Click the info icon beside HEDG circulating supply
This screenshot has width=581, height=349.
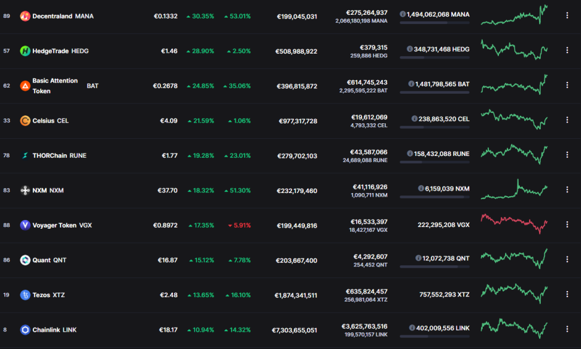pyautogui.click(x=409, y=49)
